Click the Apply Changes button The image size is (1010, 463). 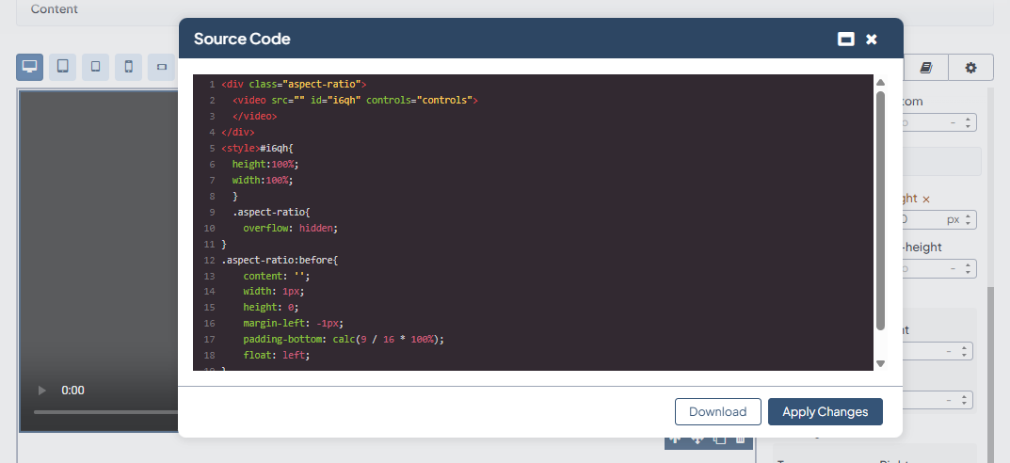(826, 411)
